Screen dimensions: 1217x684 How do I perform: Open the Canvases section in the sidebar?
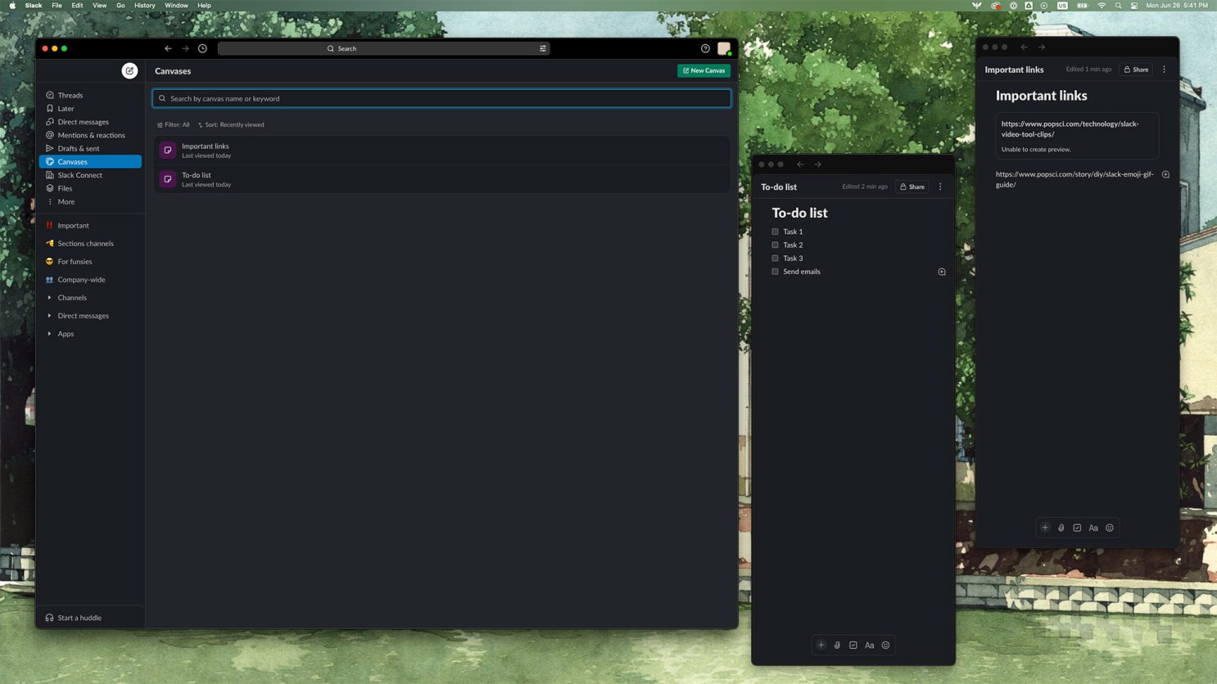(x=72, y=161)
